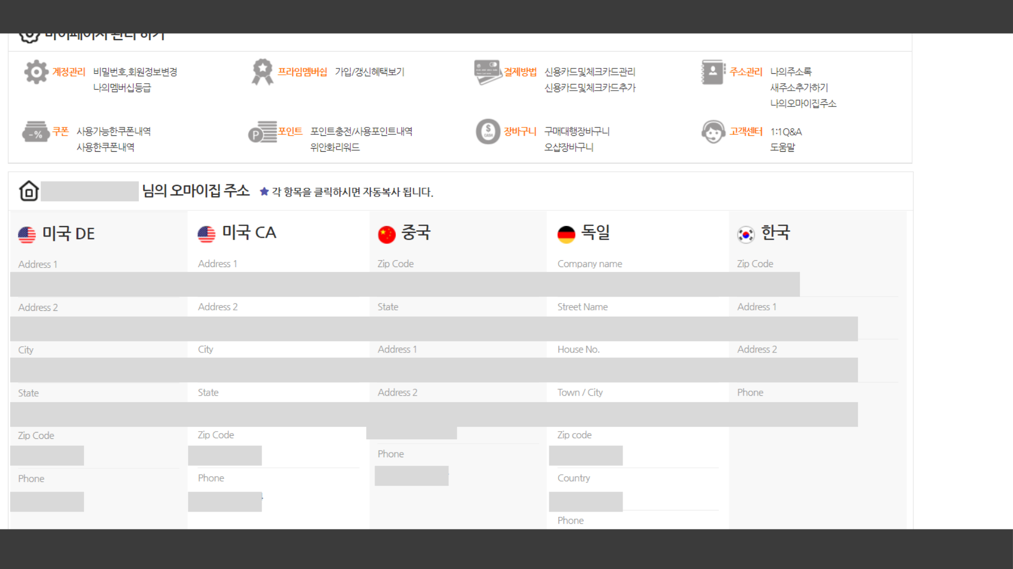Open 나의멤버십등급 link

(x=122, y=87)
